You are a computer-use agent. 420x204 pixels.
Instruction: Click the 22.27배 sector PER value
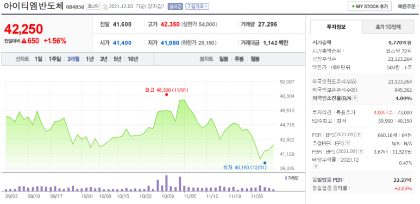(403, 180)
